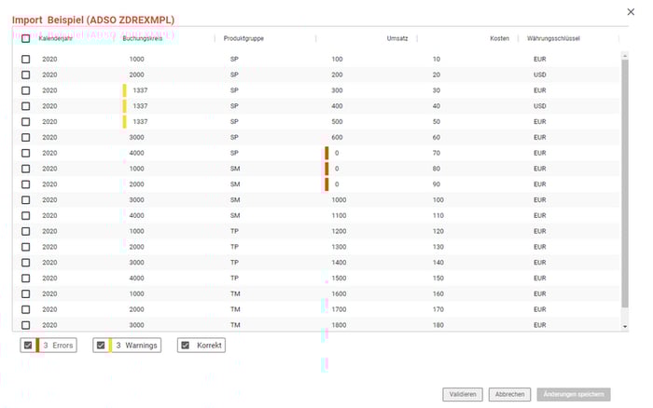Click the Kosten value 160

tap(438, 293)
